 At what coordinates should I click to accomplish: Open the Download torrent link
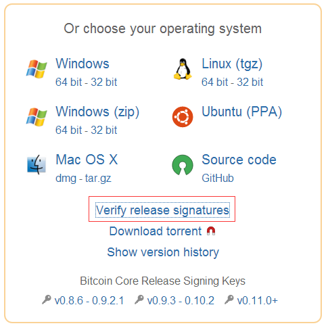[x=156, y=231]
